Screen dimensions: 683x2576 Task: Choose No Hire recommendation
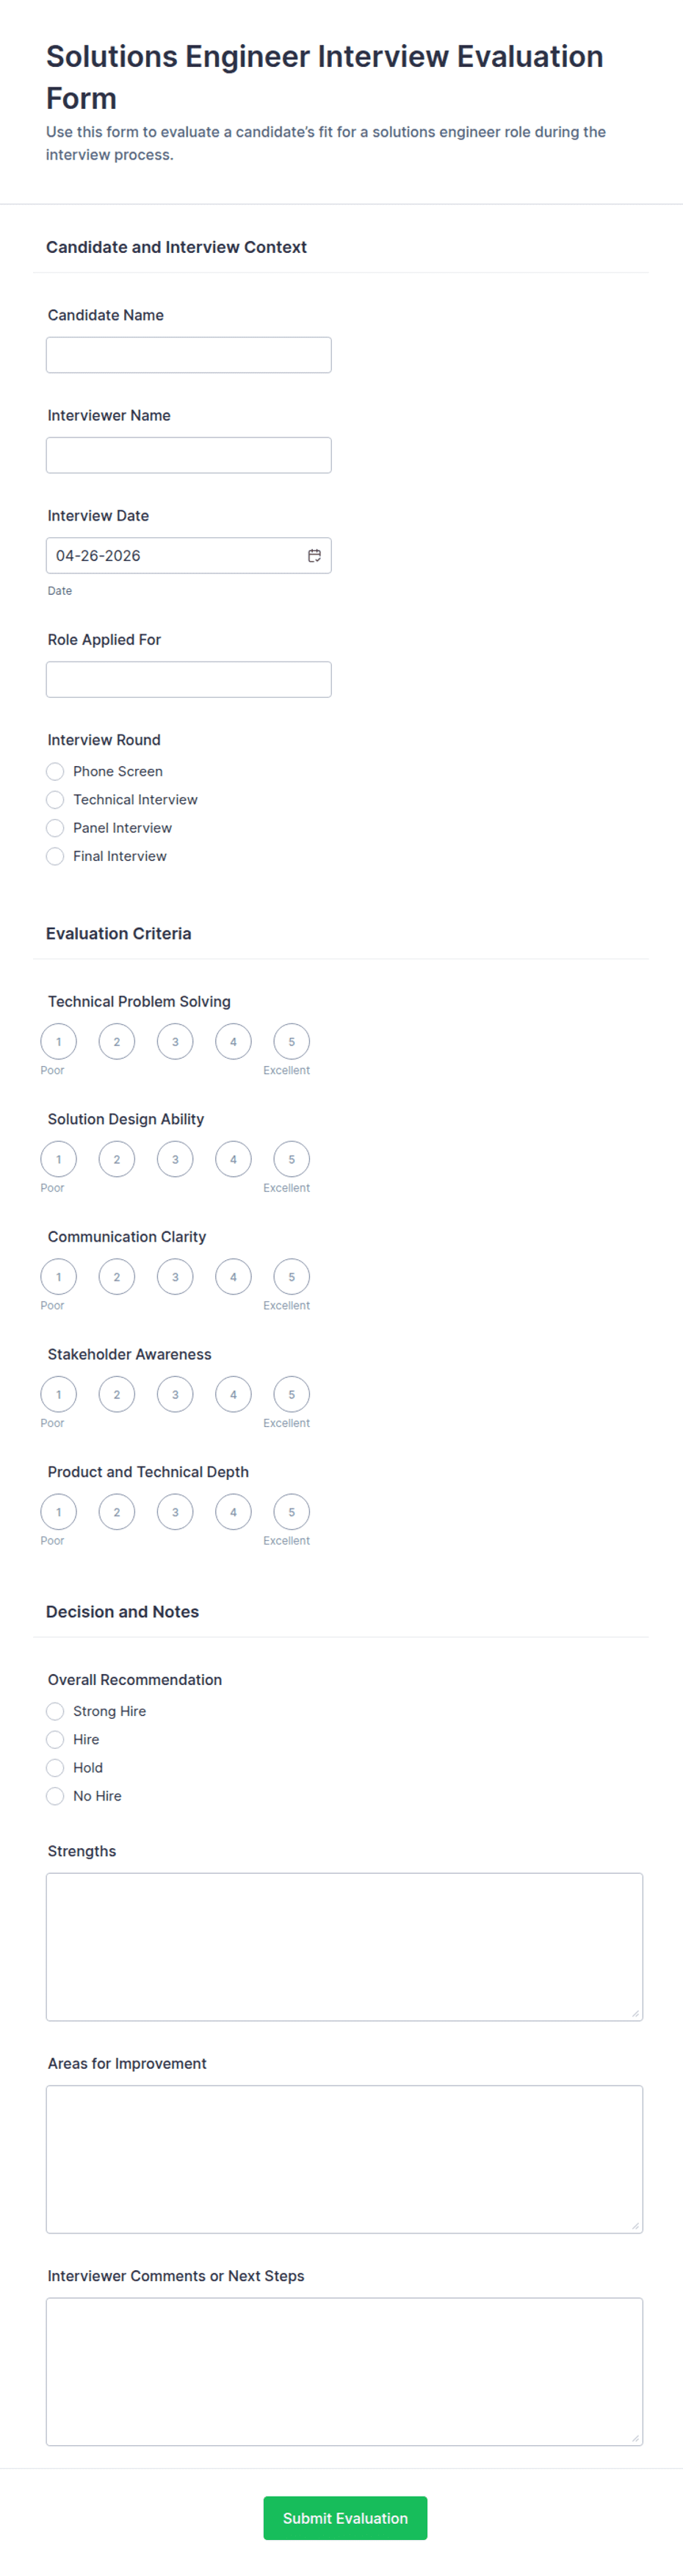56,1796
